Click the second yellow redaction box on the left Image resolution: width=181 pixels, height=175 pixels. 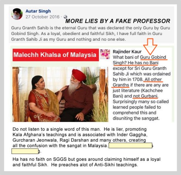[25, 151]
